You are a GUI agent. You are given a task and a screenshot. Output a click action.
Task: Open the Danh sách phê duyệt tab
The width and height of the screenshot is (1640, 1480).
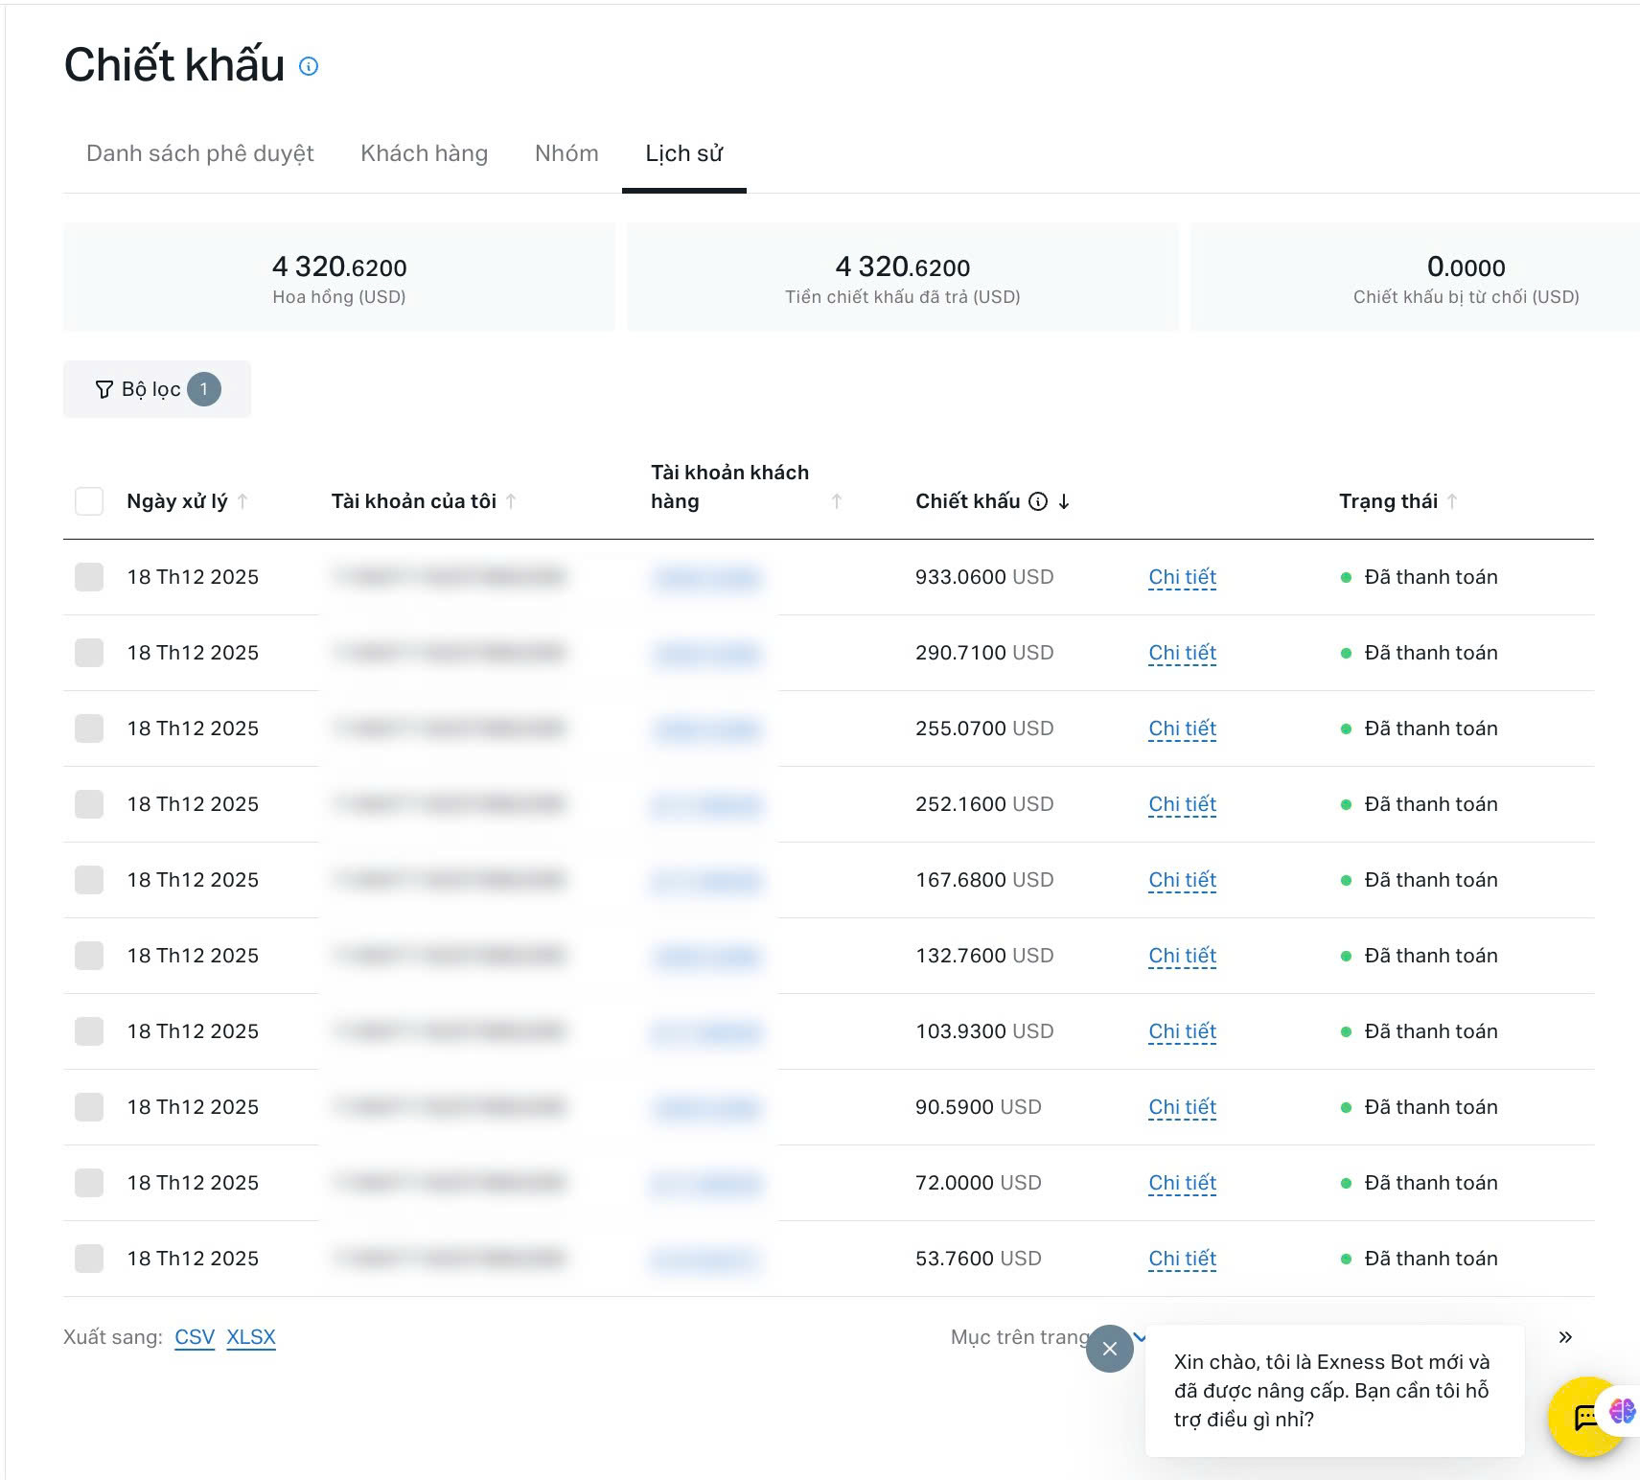[x=200, y=153]
